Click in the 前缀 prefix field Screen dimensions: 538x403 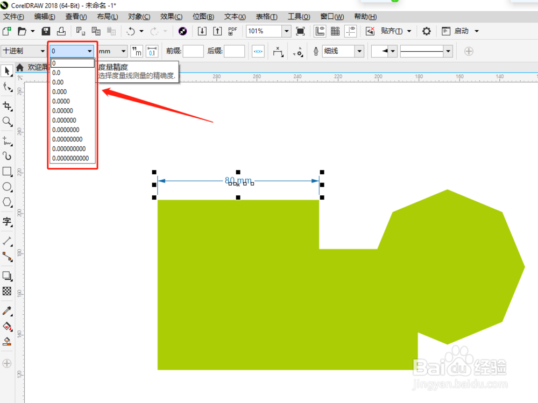click(x=193, y=51)
